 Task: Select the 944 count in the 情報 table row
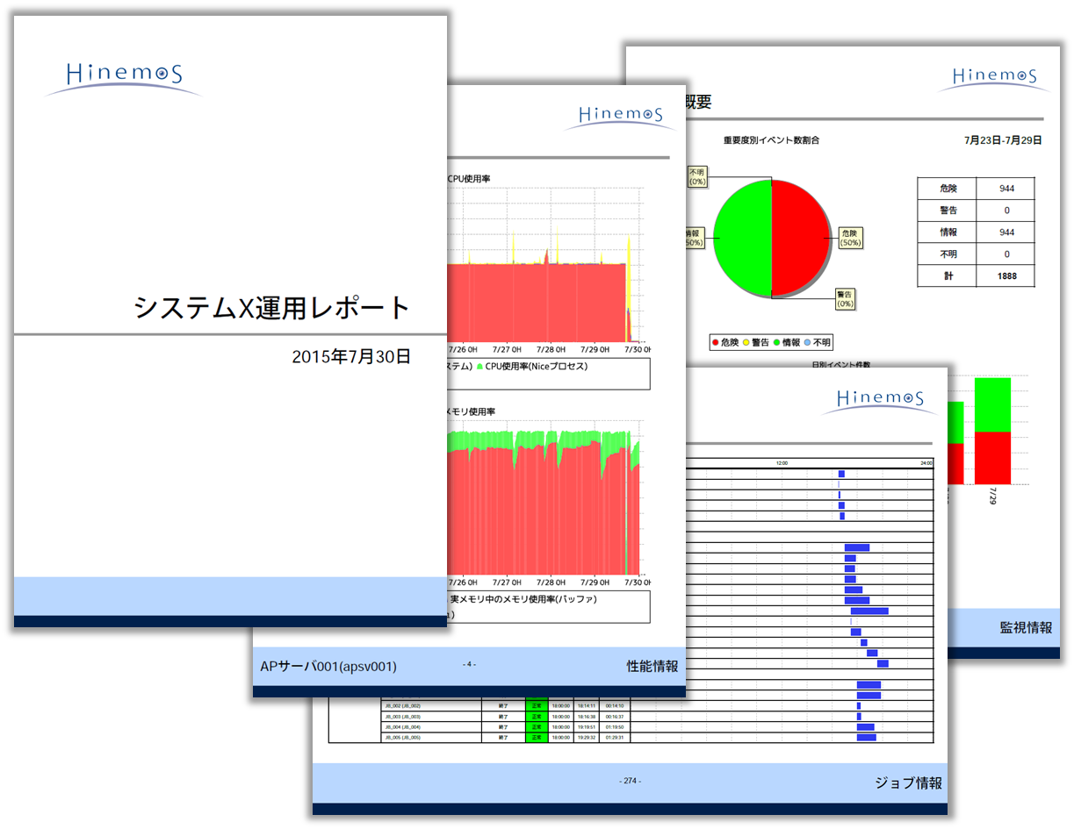tap(1006, 232)
